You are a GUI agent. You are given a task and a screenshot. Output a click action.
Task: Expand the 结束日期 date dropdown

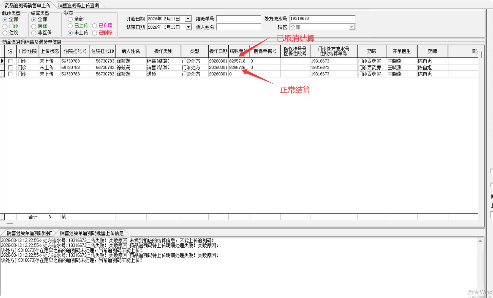[188, 27]
